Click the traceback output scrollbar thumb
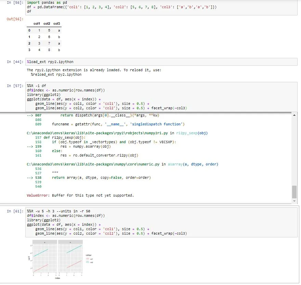This screenshot has height=285, width=301. click(294, 192)
